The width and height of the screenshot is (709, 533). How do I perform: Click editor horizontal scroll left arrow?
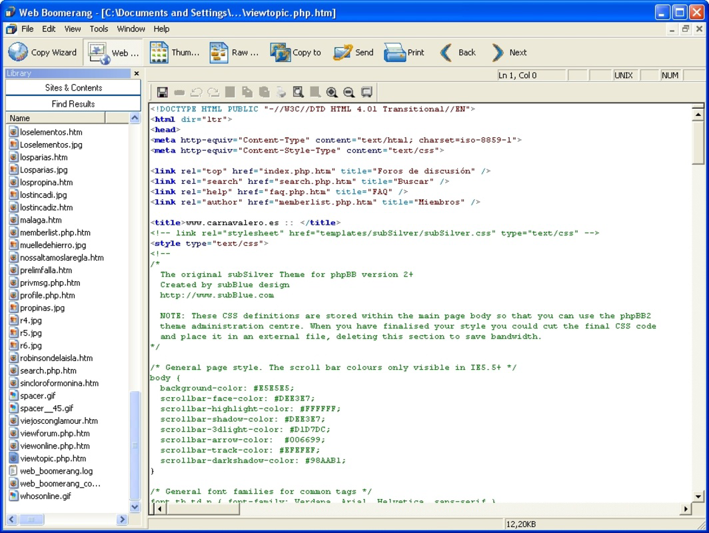[x=159, y=509]
